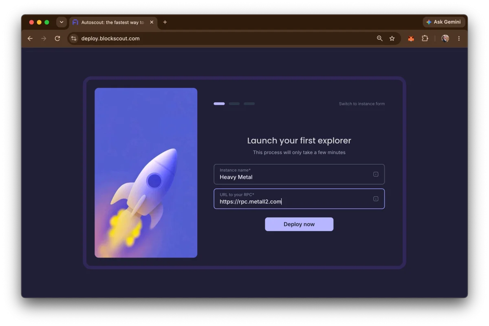Focus the Instance name input field

(x=299, y=174)
